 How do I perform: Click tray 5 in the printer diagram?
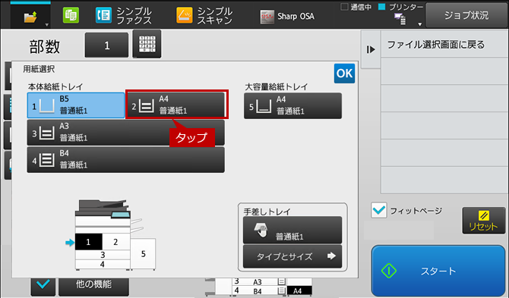[x=143, y=254]
